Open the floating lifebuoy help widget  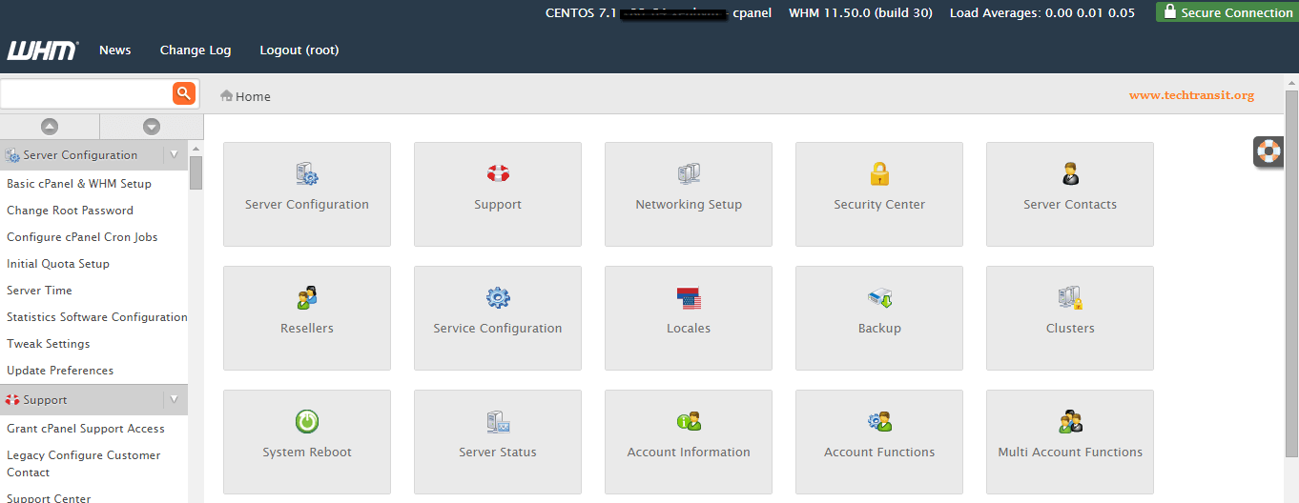point(1268,151)
